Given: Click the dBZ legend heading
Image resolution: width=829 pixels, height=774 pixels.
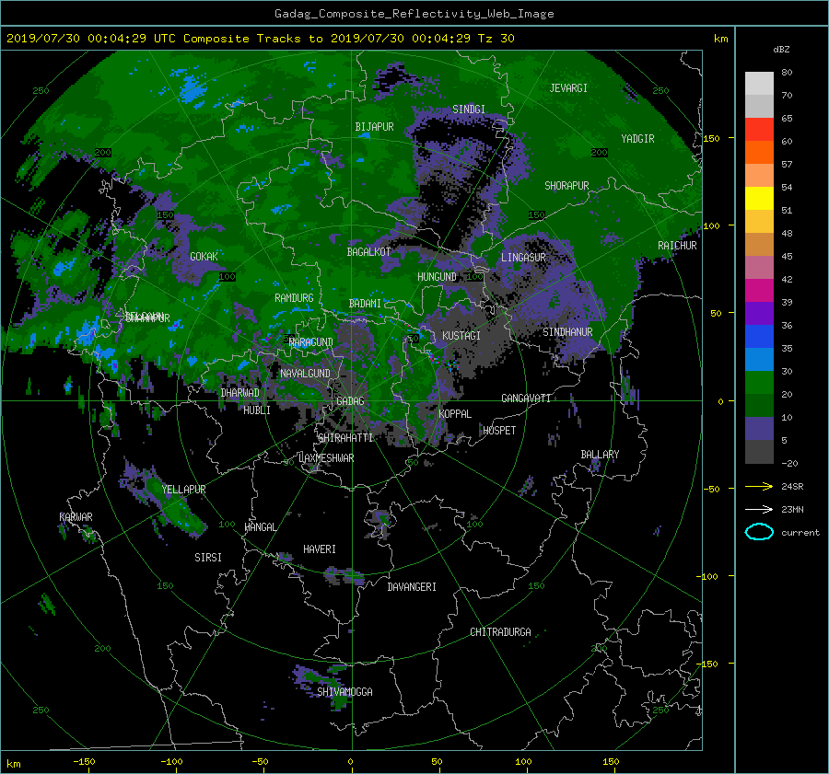Looking at the screenshot, I should (781, 49).
